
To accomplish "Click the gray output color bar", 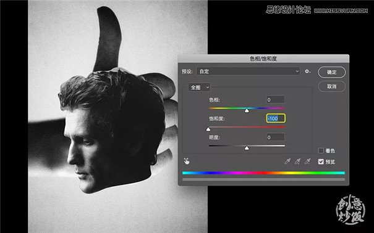I will point(263,179).
